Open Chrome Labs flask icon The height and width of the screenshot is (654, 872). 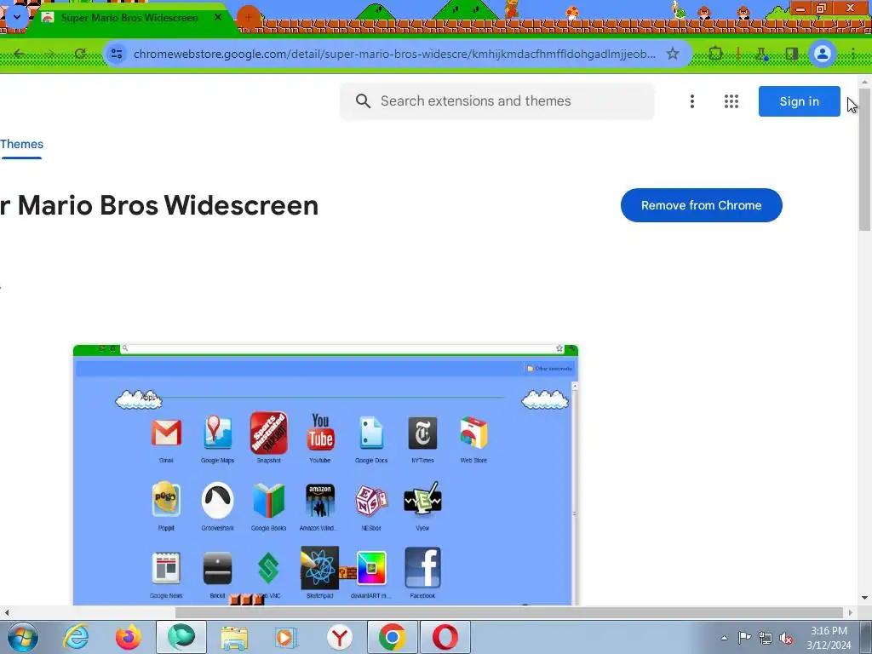762,54
